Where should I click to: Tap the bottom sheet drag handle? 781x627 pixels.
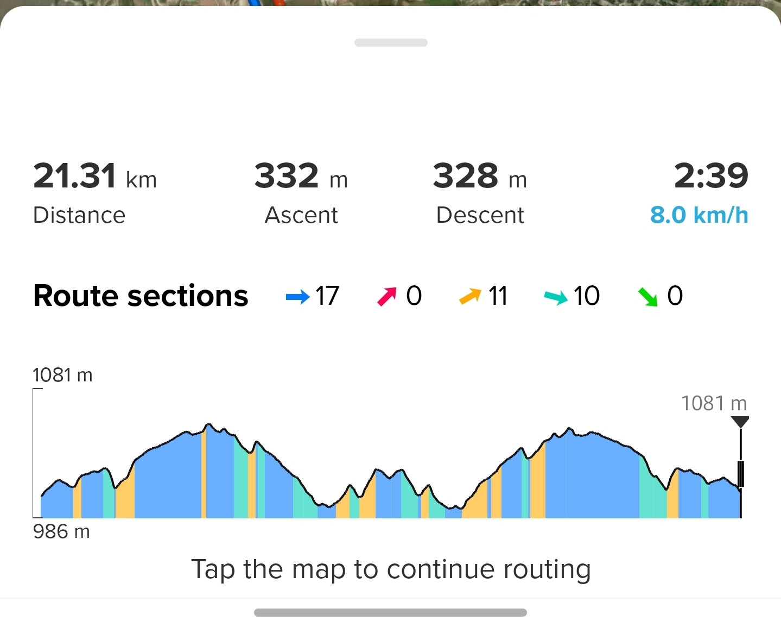[391, 42]
